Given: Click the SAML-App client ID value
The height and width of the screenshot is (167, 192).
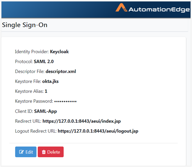Looking at the screenshot, I should 45,111.
